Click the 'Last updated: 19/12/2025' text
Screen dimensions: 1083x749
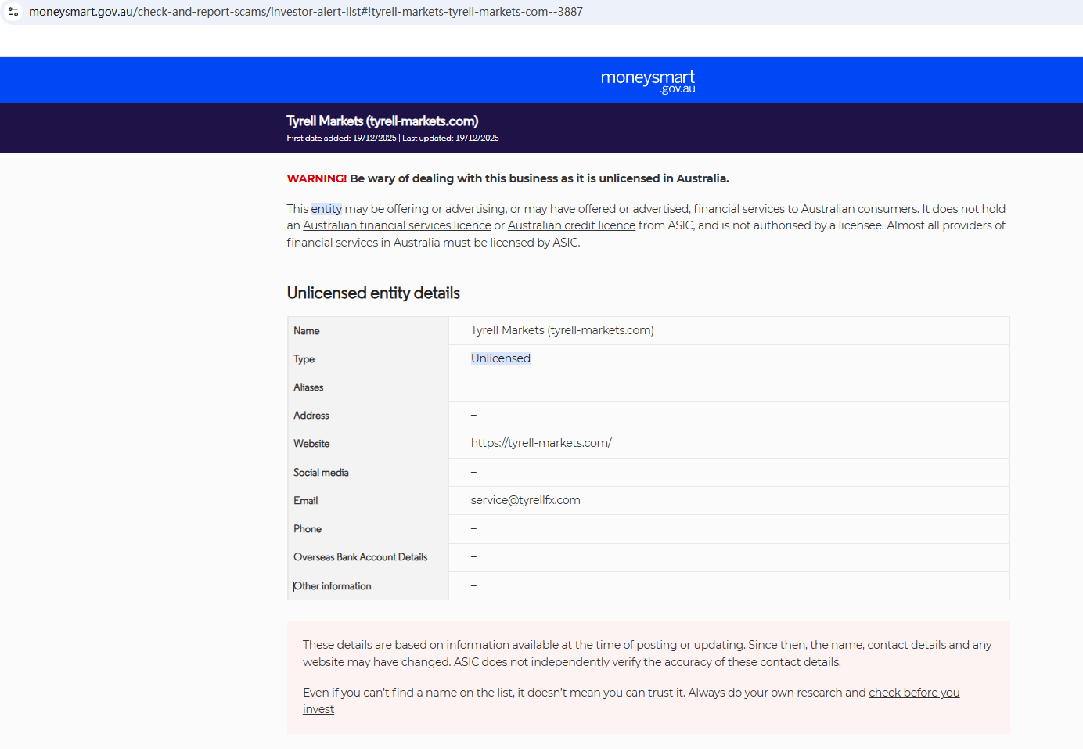(451, 138)
